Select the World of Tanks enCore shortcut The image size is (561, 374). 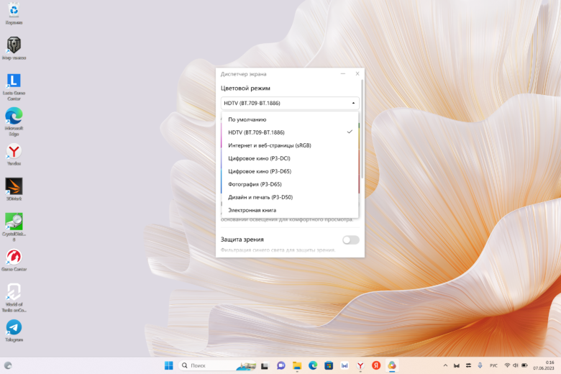(14, 298)
